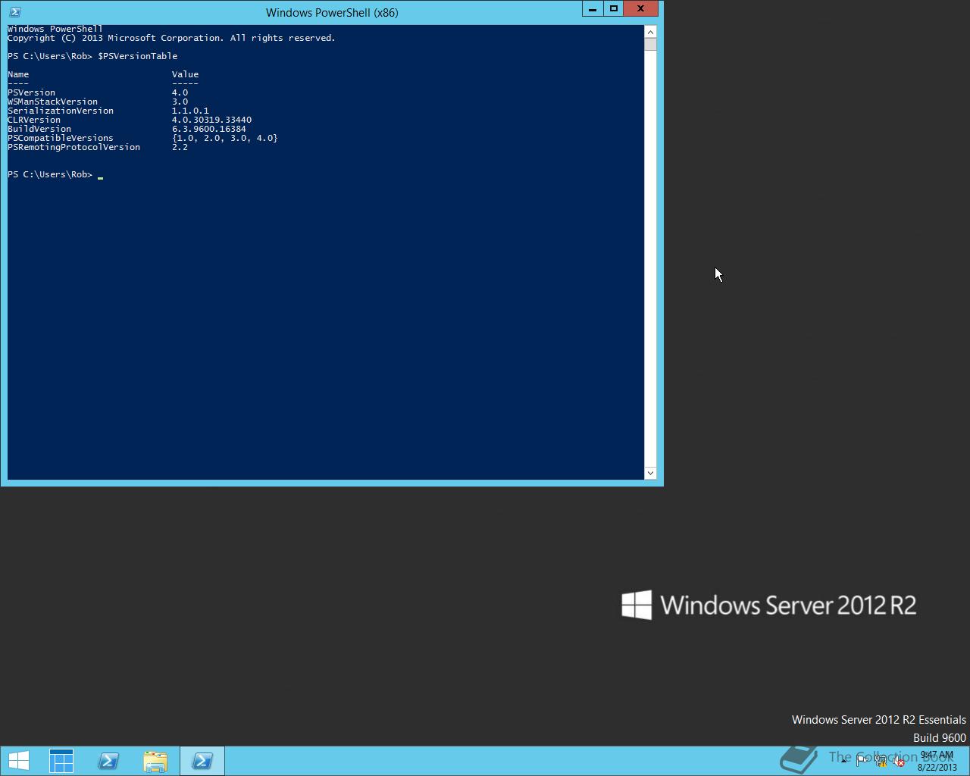Click the Value column header
The width and height of the screenshot is (970, 776).
[x=185, y=74]
